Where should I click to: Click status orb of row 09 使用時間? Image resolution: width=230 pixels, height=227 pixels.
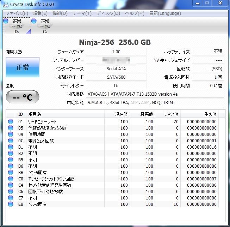(x=11, y=134)
